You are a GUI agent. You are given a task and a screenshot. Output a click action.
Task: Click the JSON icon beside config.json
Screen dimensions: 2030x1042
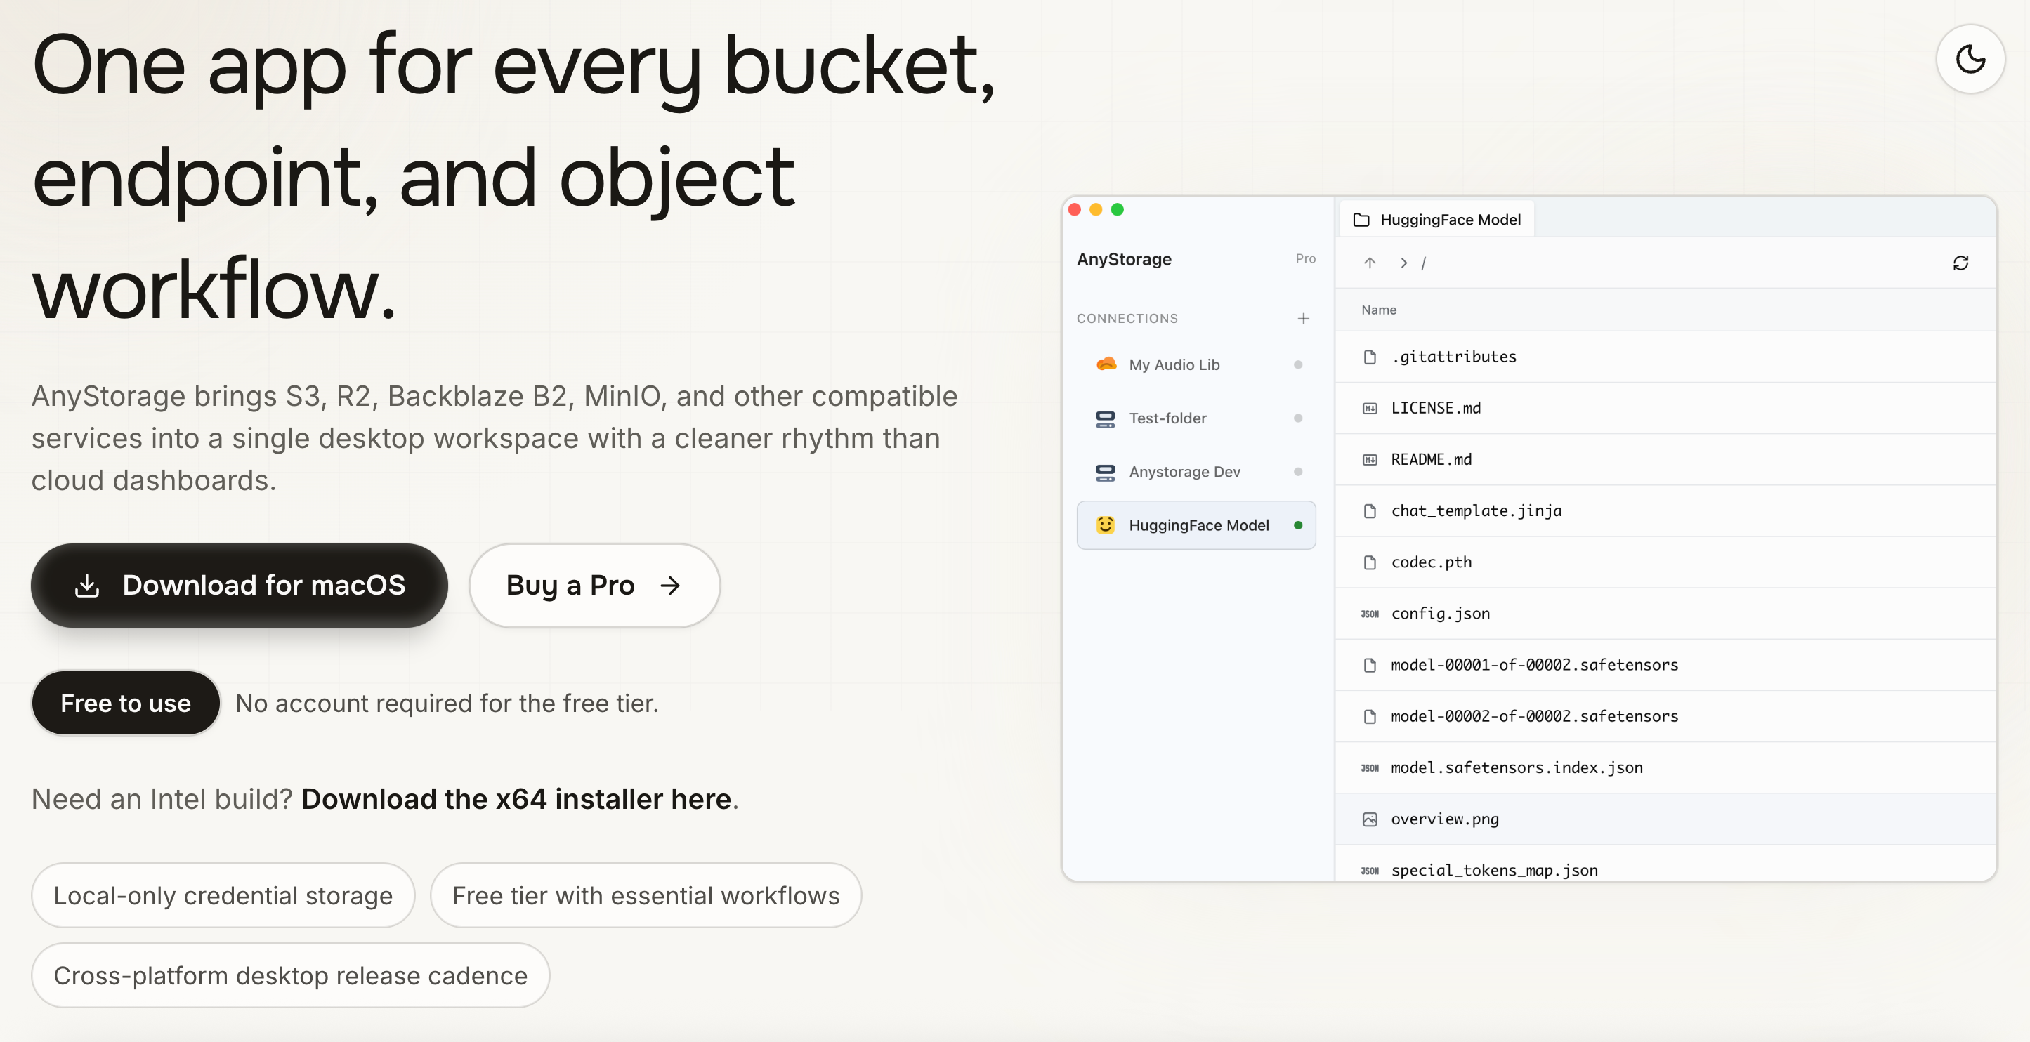pyautogui.click(x=1370, y=614)
